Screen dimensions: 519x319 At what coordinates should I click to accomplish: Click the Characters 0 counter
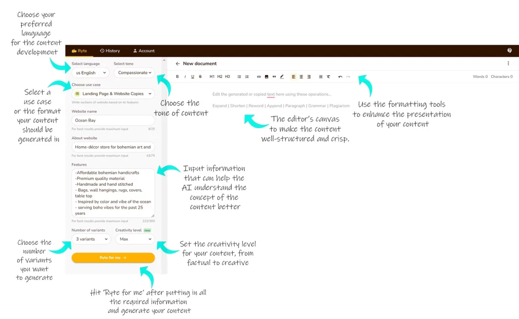pyautogui.click(x=501, y=76)
